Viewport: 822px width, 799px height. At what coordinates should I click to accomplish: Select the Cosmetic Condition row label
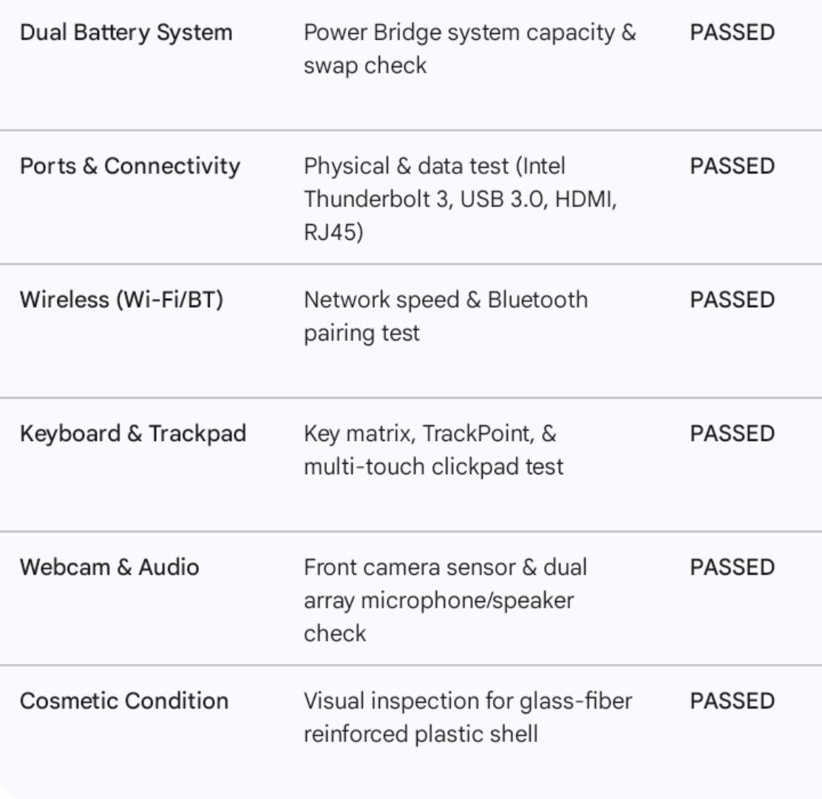tap(124, 701)
